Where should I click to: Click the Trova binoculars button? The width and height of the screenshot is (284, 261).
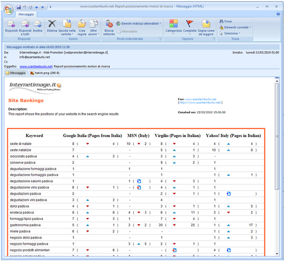click(x=226, y=22)
